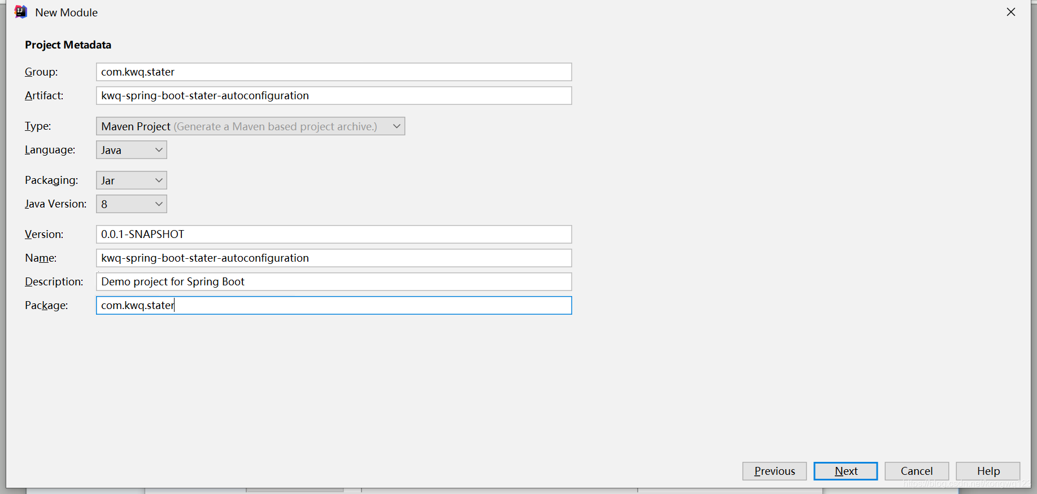The width and height of the screenshot is (1037, 494).
Task: Open the Type dropdown Maven Project
Action: pos(250,126)
